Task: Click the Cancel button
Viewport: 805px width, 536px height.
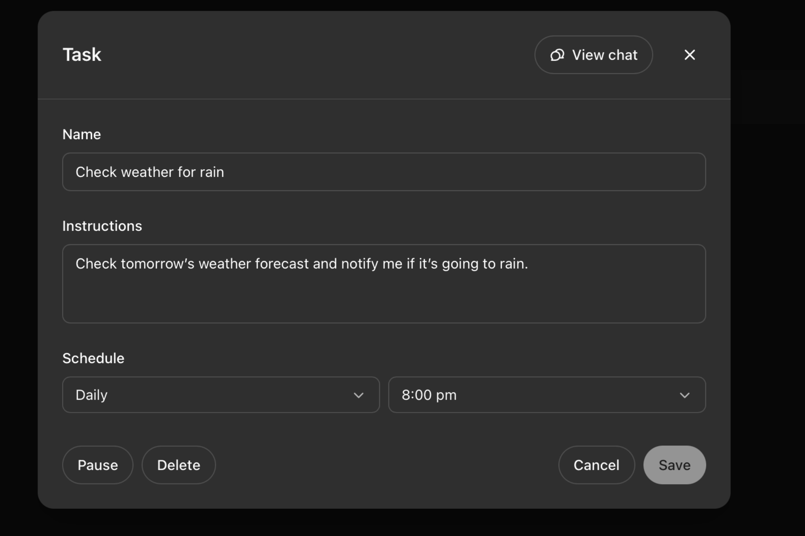Action: tap(596, 465)
